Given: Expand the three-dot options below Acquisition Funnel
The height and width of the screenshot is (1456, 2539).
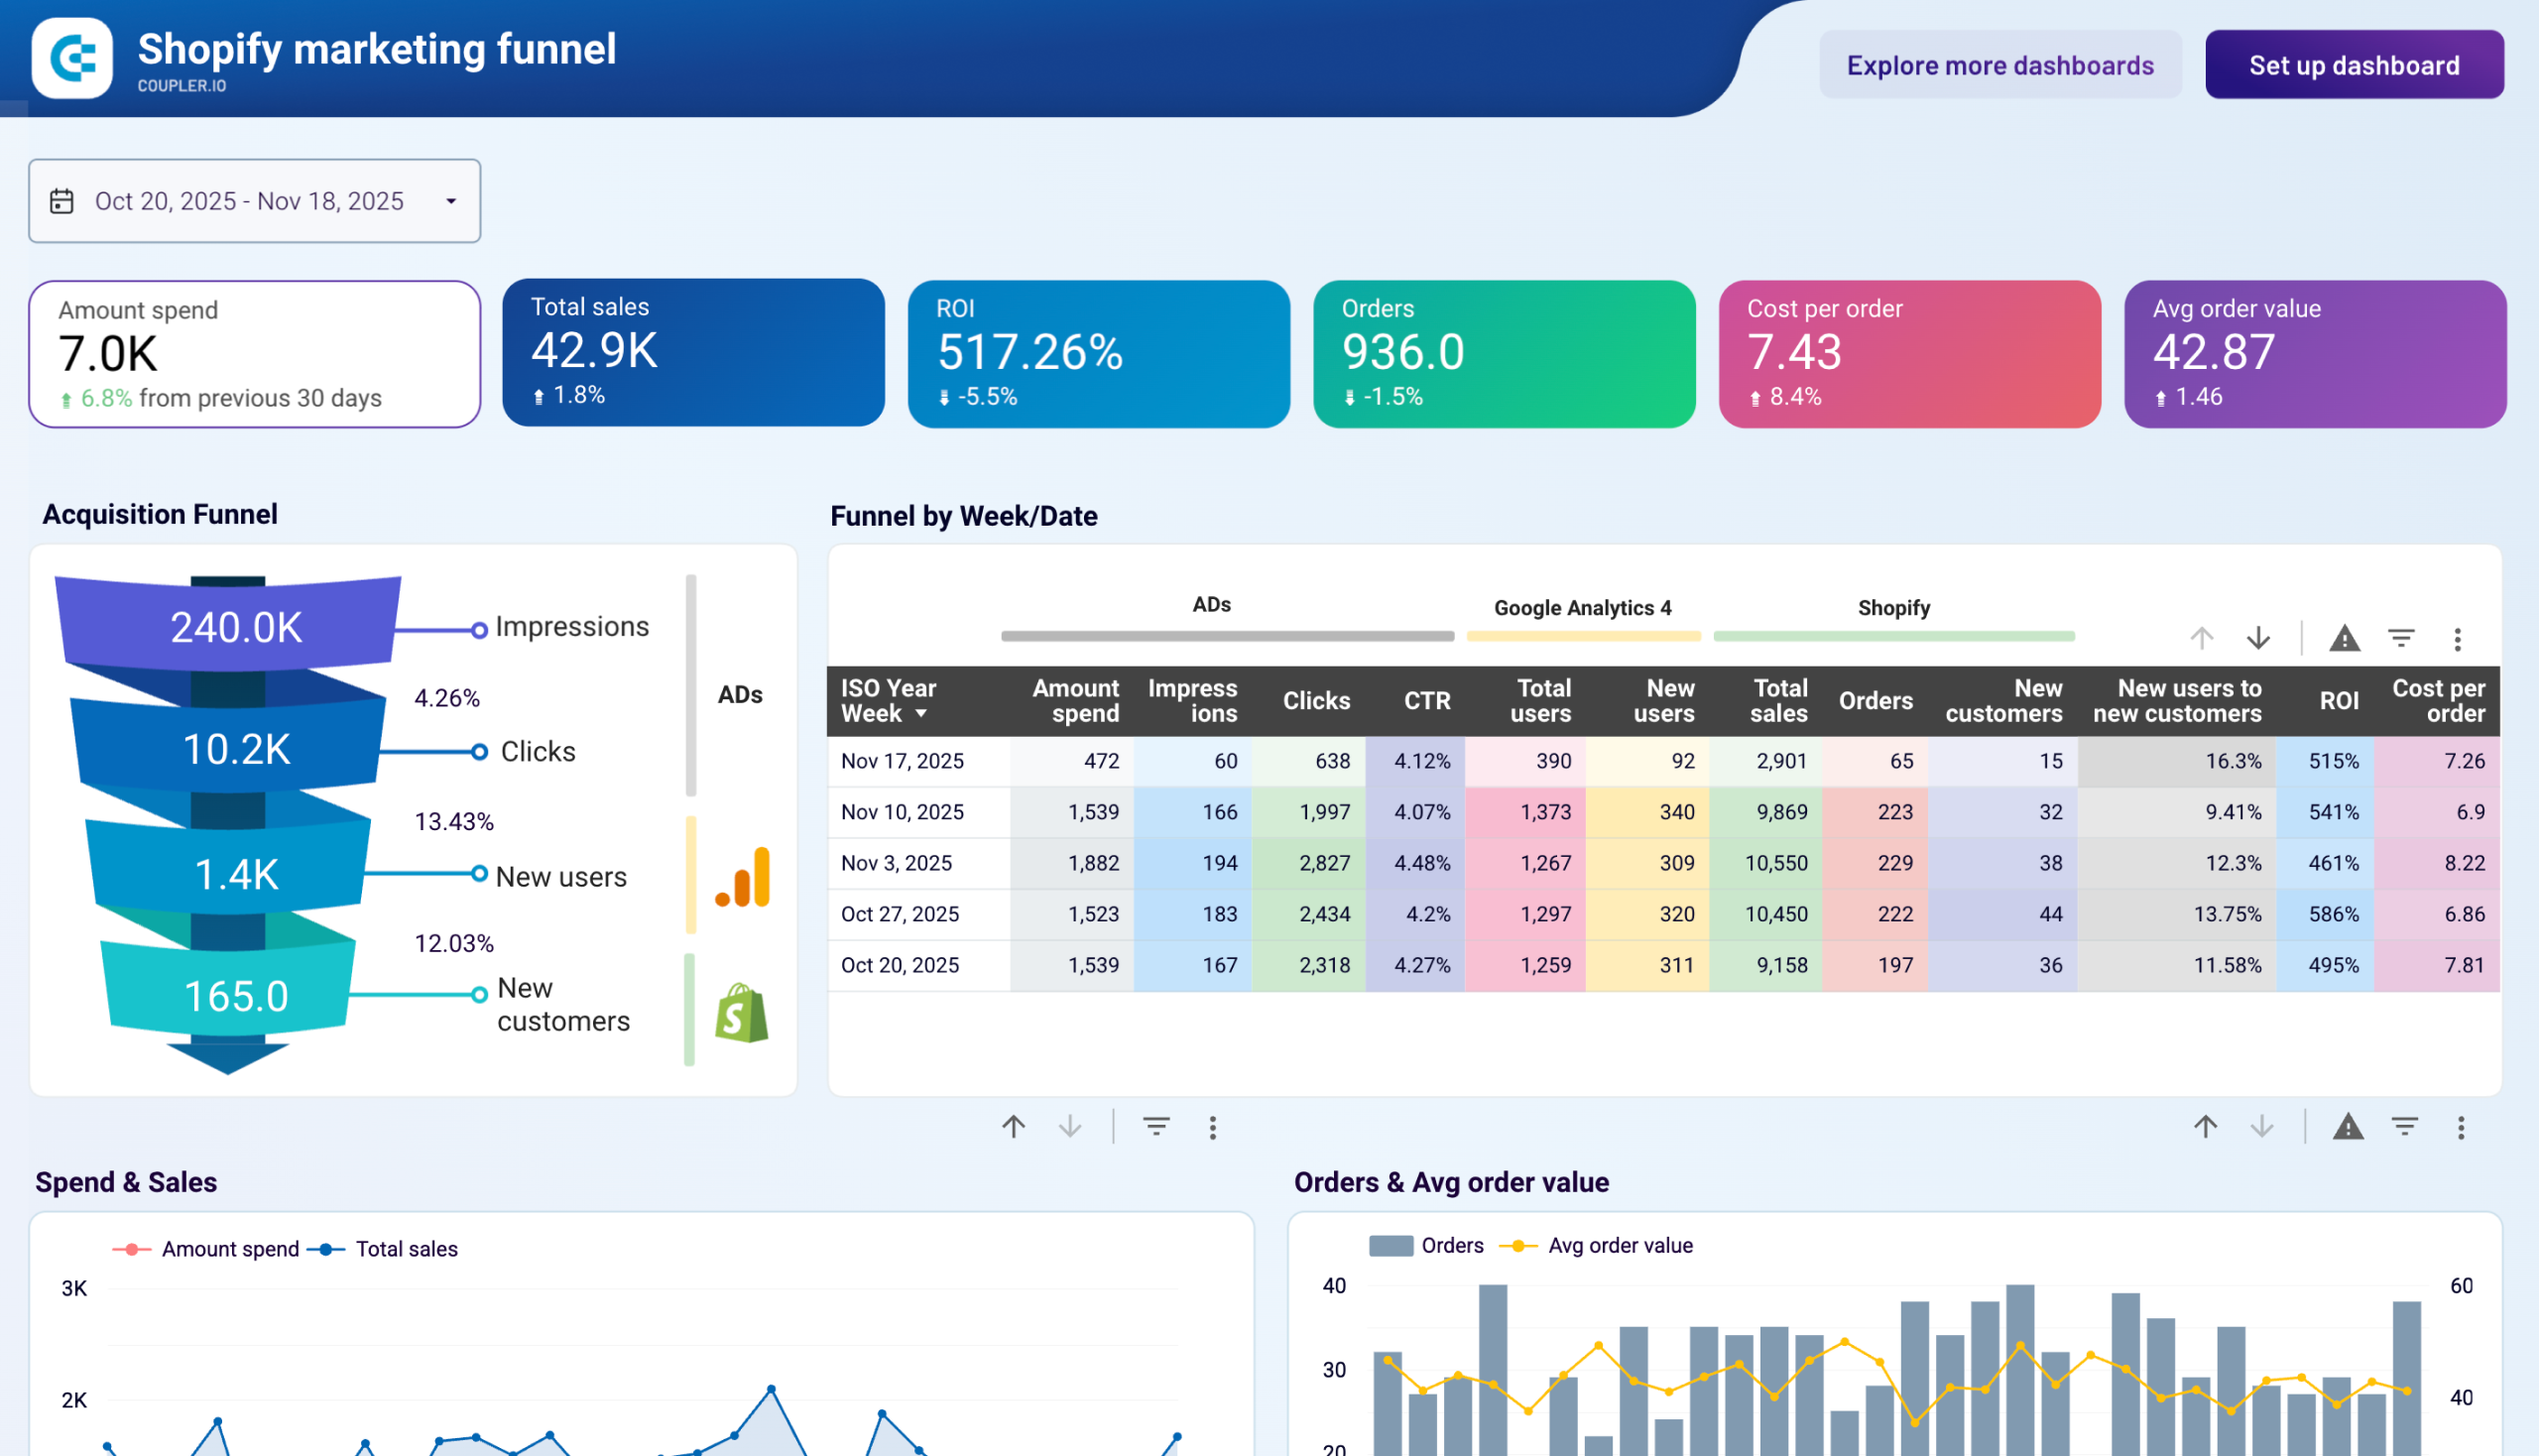Looking at the screenshot, I should click(x=1211, y=1127).
